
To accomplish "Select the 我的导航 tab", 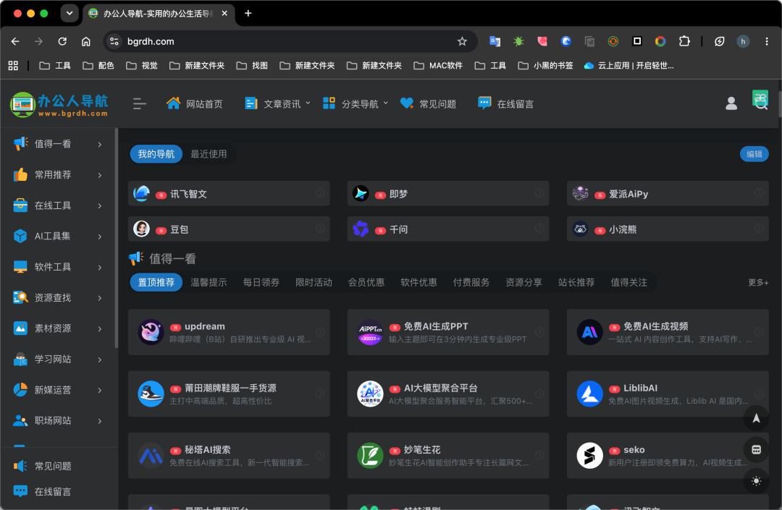I will coord(156,154).
